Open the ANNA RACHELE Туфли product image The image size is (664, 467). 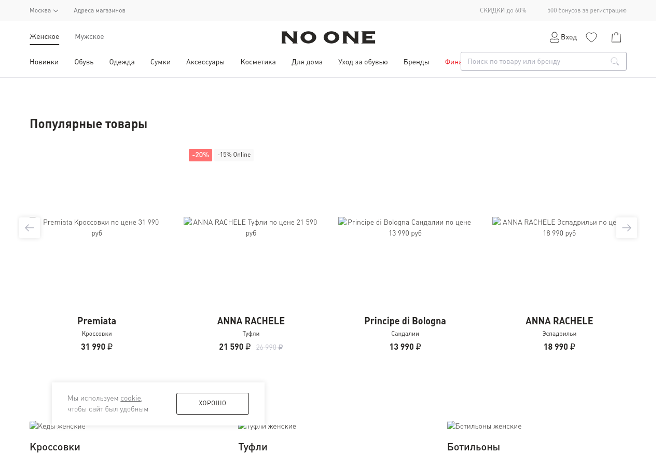point(251,227)
